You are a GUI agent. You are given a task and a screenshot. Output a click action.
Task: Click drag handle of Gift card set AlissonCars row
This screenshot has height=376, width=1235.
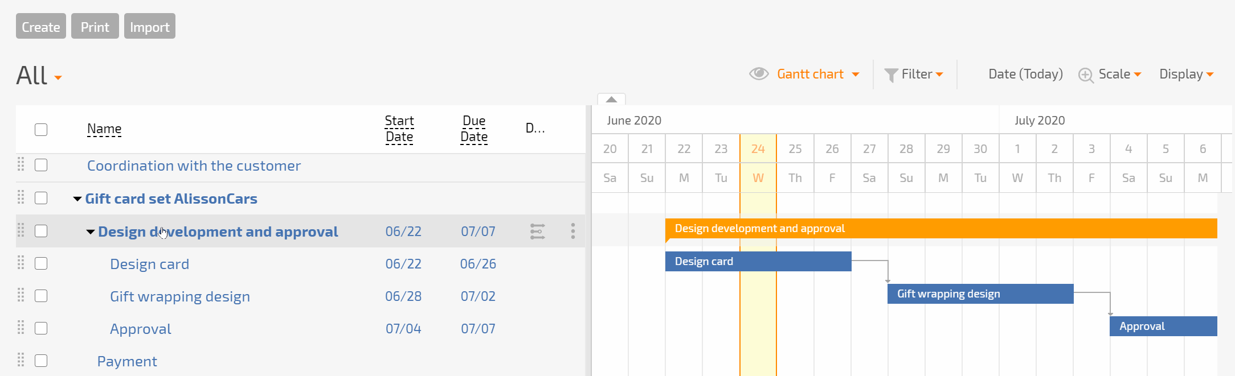[21, 197]
